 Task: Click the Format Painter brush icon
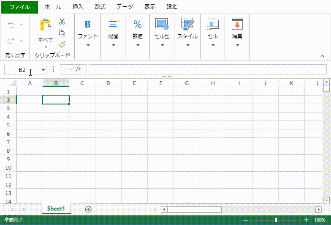point(62,44)
